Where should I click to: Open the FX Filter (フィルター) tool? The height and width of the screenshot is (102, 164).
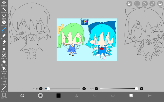(x=4, y=23)
